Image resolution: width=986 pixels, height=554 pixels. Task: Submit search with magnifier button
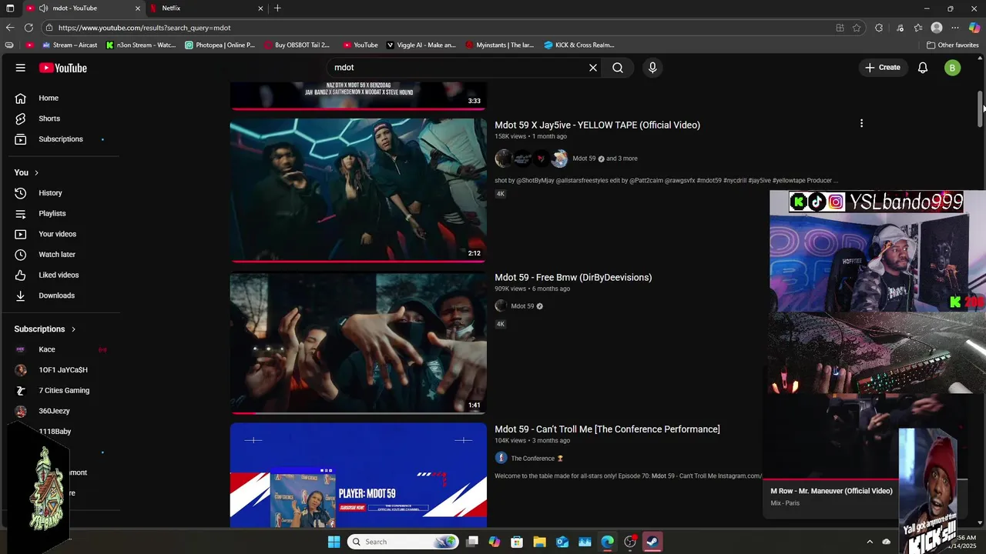(x=618, y=68)
